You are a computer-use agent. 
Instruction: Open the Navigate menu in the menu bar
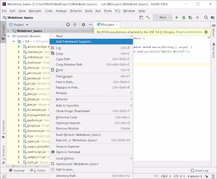point(35,11)
